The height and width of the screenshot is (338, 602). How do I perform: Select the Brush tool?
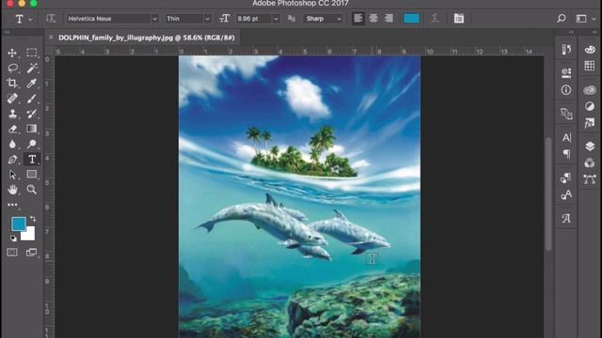(31, 98)
